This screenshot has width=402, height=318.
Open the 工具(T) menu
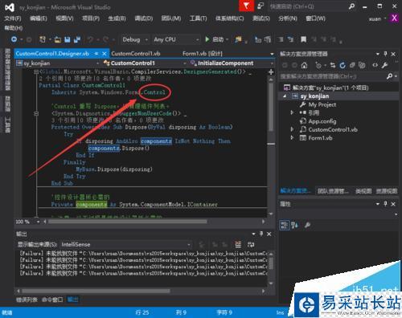tap(199, 18)
